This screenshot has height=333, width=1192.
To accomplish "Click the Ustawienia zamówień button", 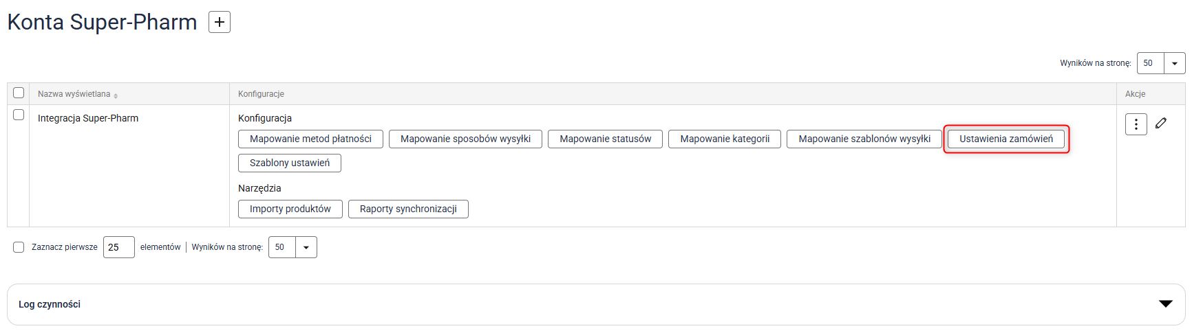I will click(1005, 139).
